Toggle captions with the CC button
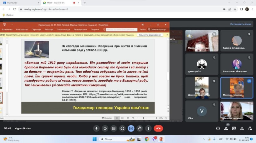256x143 pixels. tap(114, 128)
